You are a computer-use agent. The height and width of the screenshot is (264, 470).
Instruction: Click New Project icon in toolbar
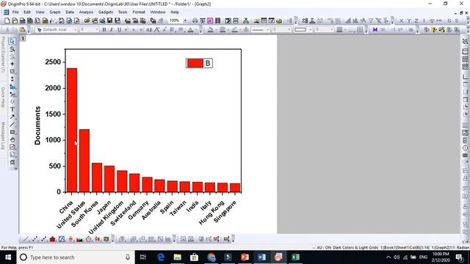point(7,21)
